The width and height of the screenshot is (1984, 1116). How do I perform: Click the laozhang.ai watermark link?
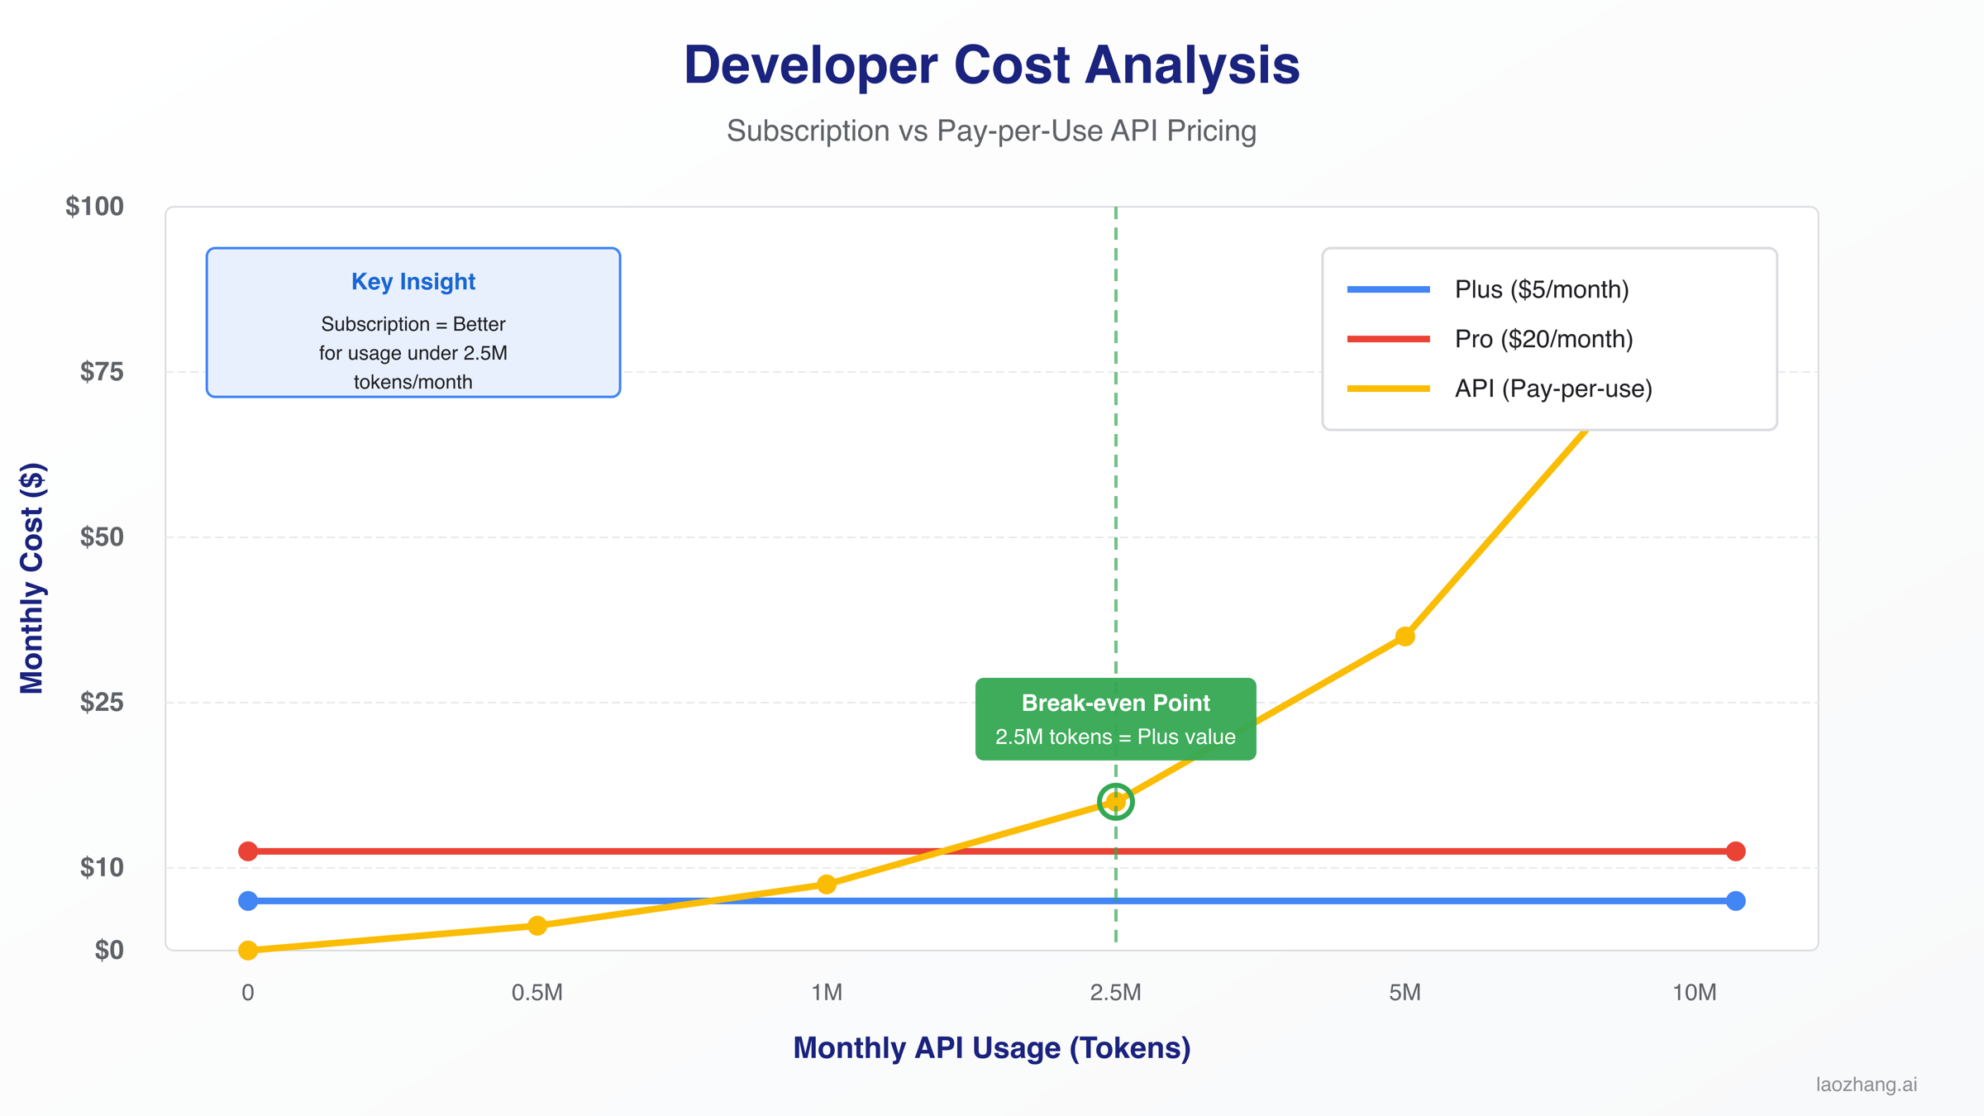pos(1866,1084)
